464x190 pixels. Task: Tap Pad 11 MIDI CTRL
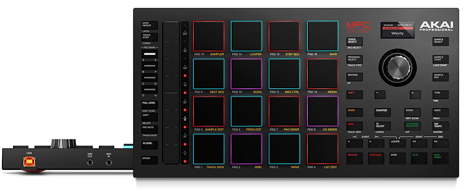(x=284, y=74)
